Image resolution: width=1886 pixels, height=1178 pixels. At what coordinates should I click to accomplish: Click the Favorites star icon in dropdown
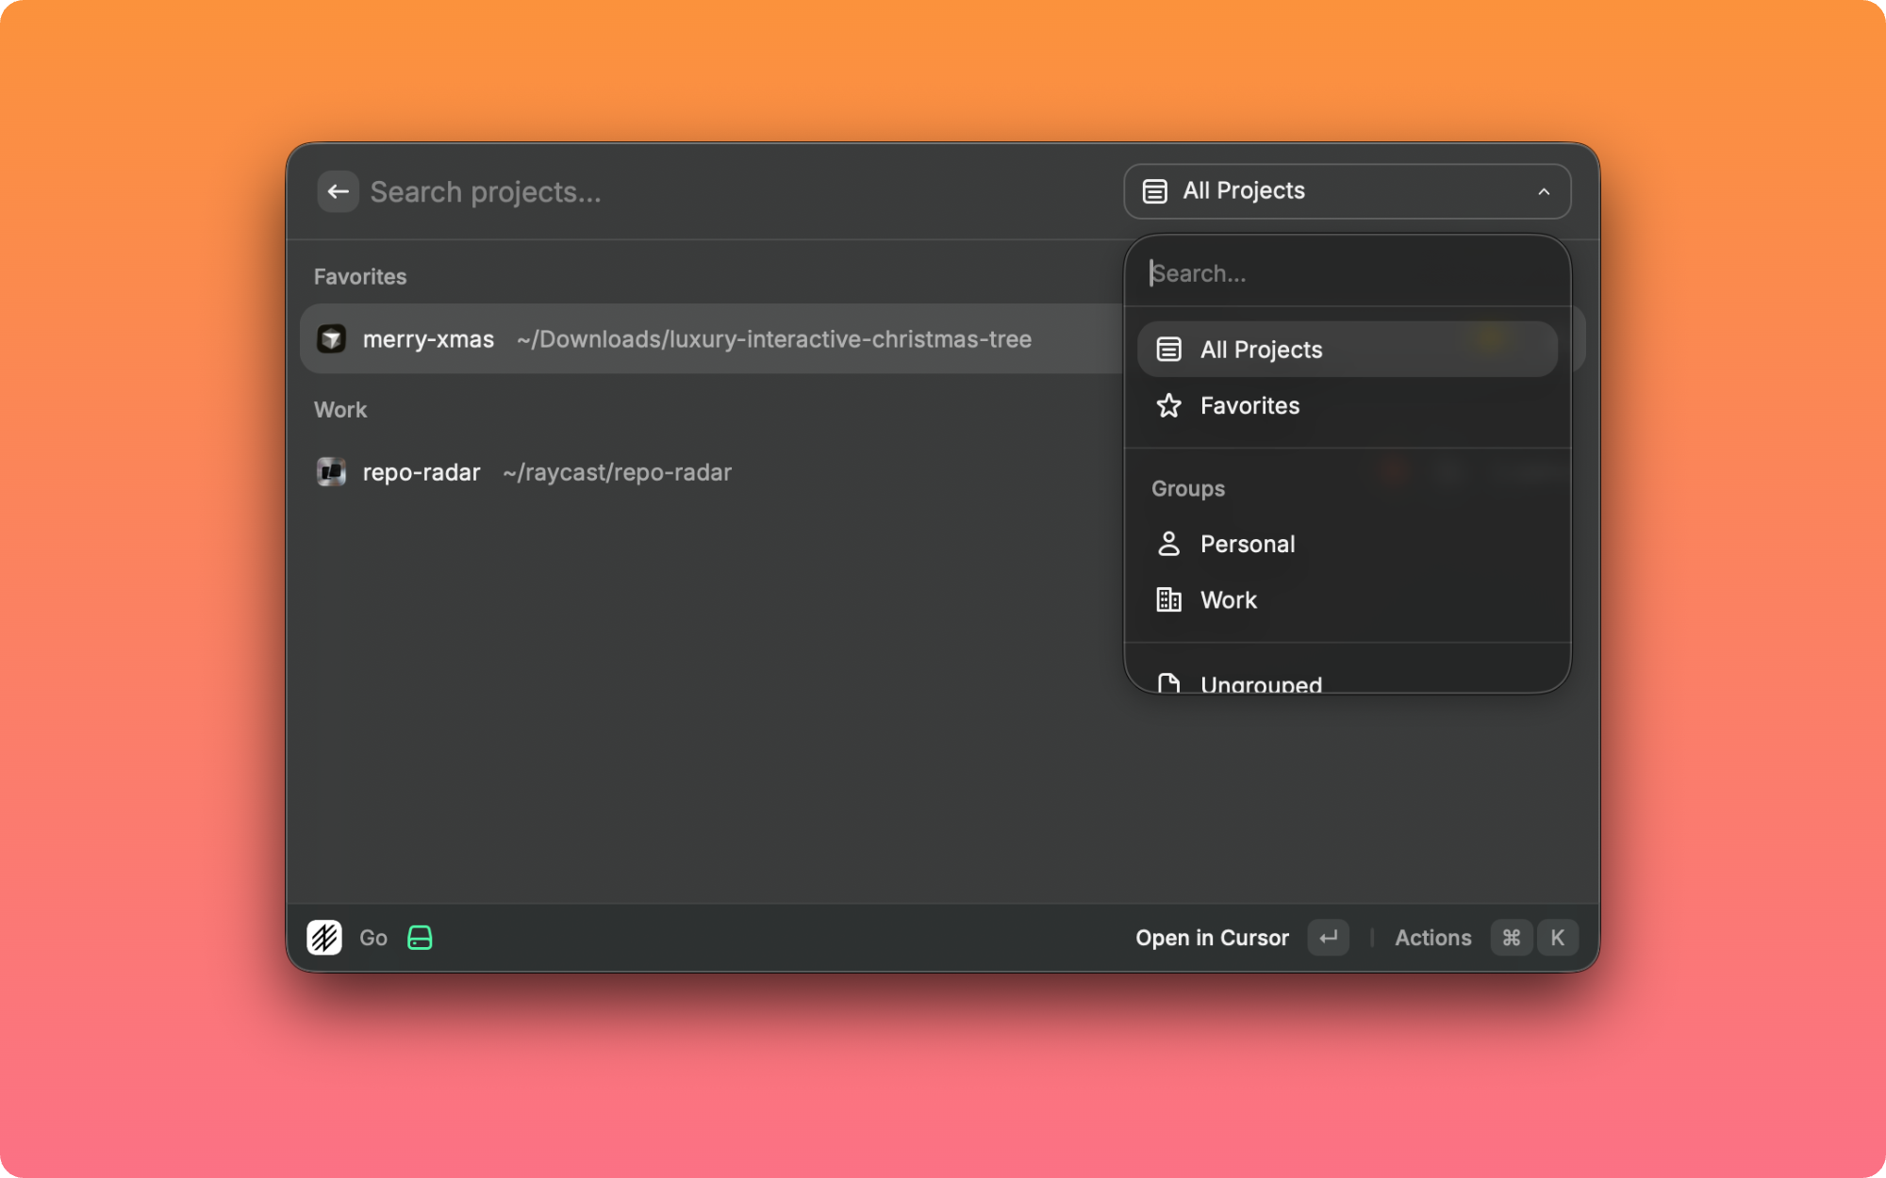[1169, 405]
